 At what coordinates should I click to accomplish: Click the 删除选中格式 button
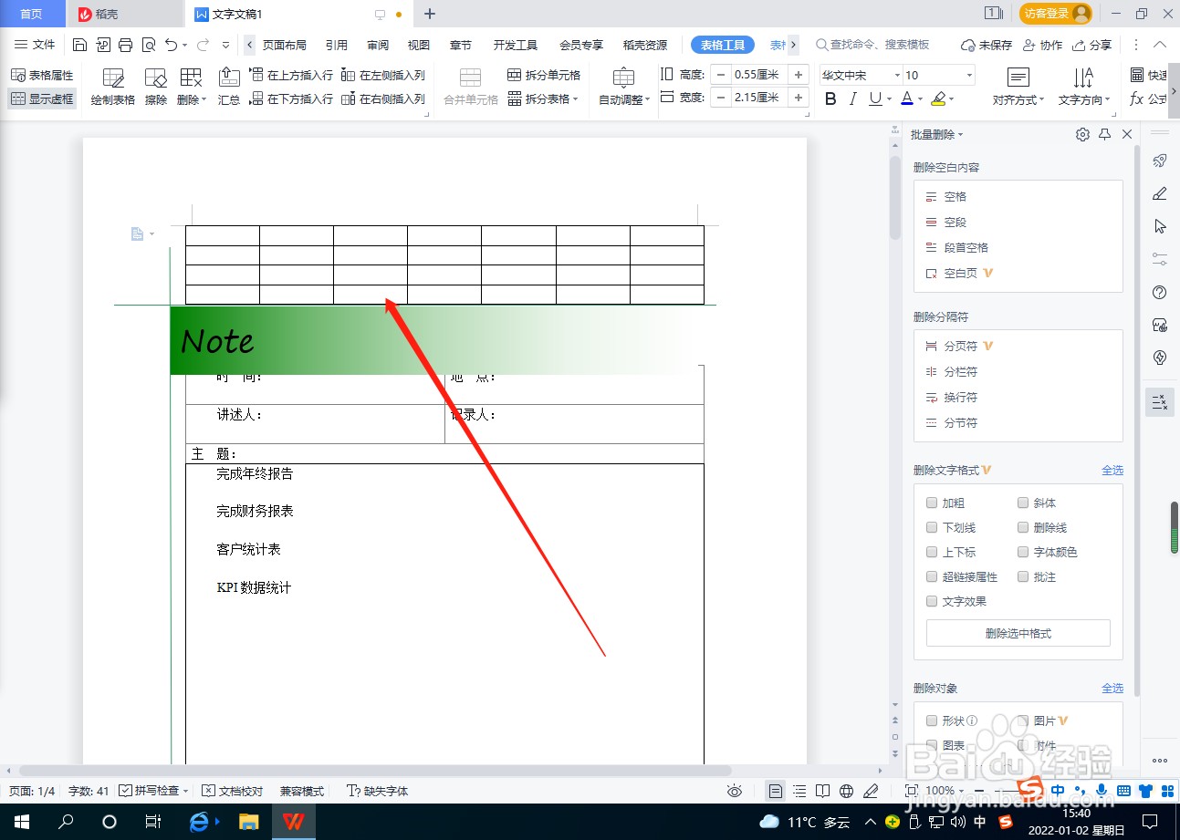[1018, 632]
